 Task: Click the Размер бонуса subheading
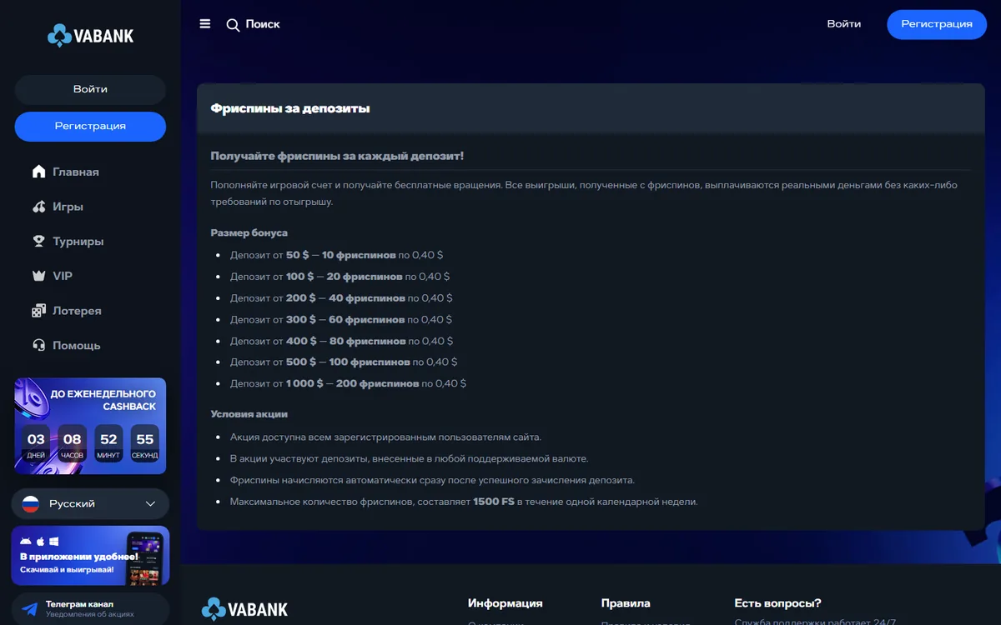point(249,232)
